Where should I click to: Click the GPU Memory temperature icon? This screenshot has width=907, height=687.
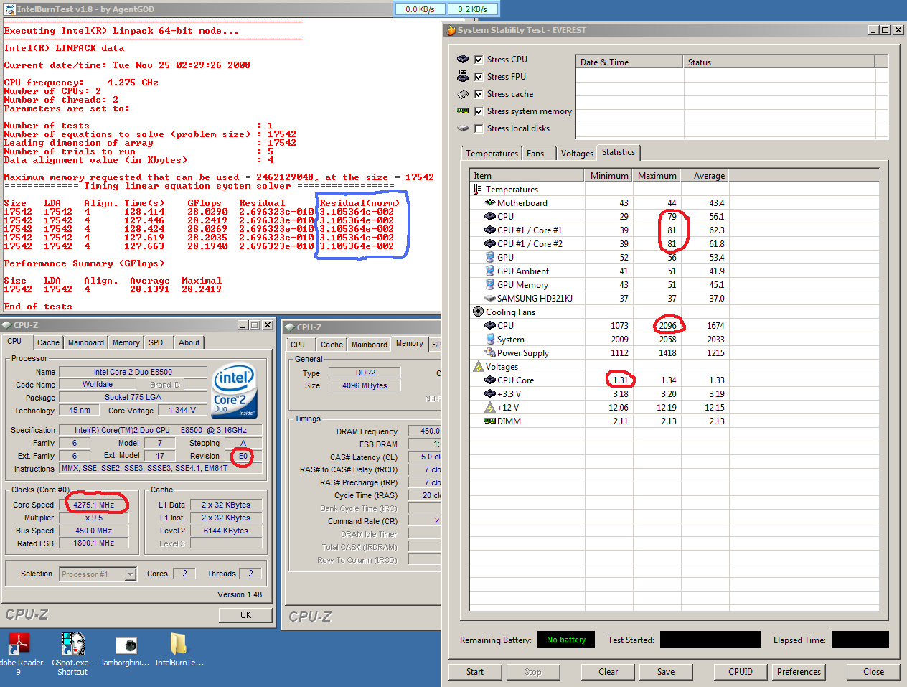click(x=490, y=285)
